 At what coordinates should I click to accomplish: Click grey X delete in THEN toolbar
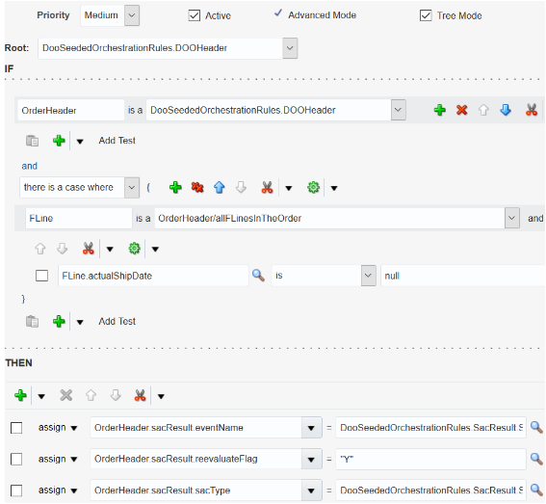click(65, 396)
